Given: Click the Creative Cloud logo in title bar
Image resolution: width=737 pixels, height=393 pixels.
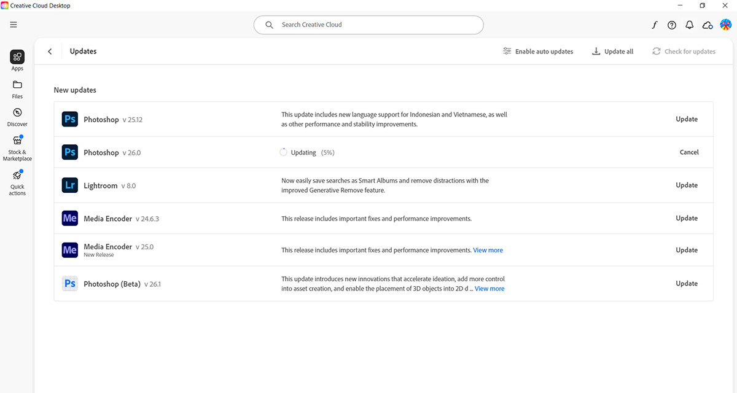Looking at the screenshot, I should (x=5, y=6).
